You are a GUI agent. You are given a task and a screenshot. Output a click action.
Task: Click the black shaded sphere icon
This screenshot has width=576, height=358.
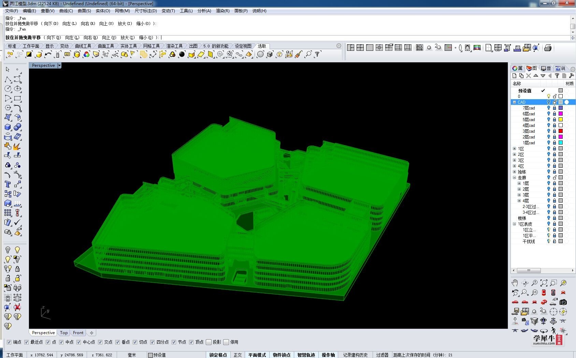[182, 54]
